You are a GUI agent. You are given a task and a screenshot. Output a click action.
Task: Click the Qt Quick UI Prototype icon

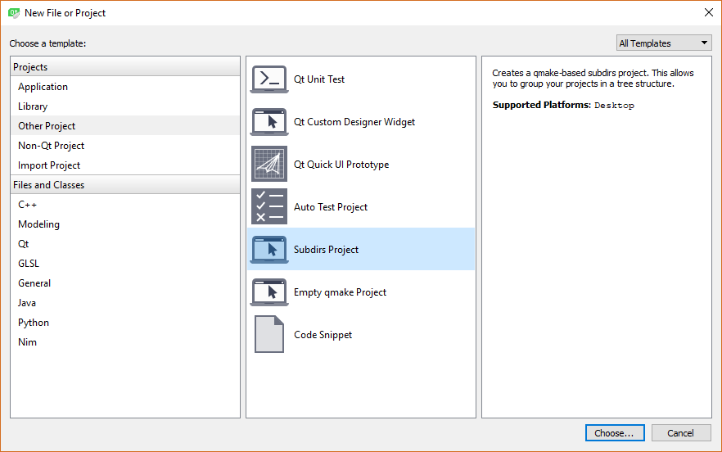pos(268,165)
